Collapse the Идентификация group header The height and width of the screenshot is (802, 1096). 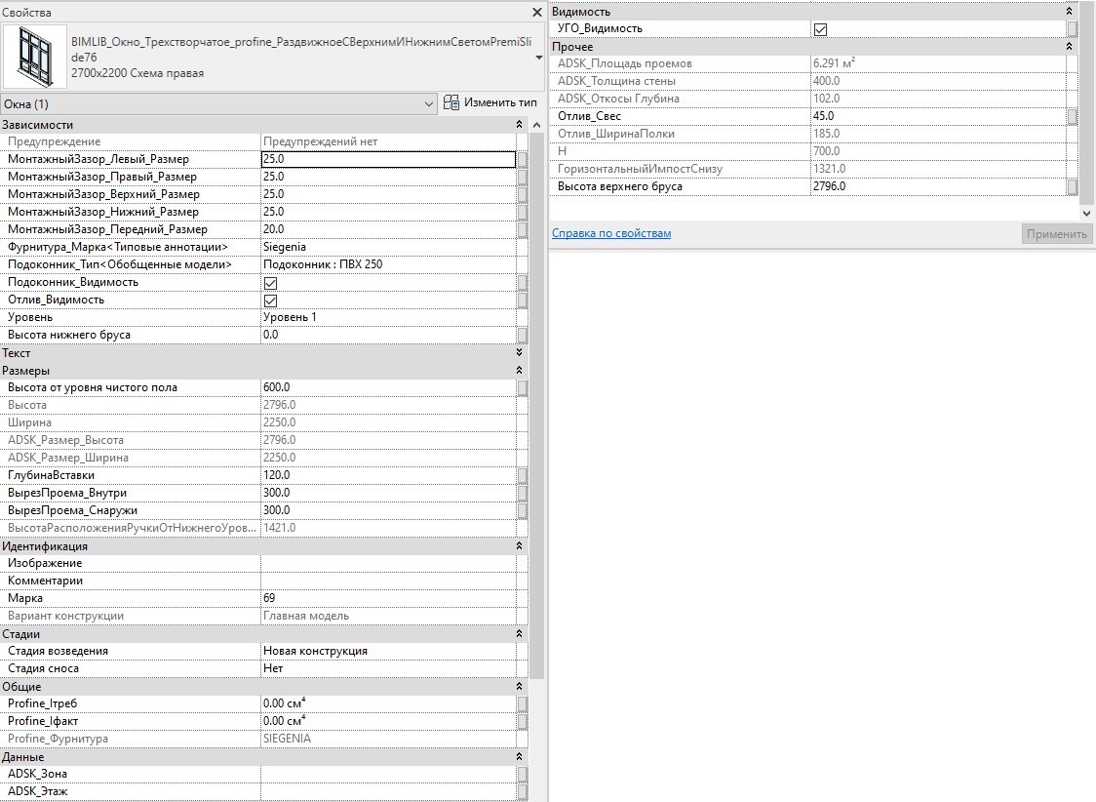click(x=519, y=546)
